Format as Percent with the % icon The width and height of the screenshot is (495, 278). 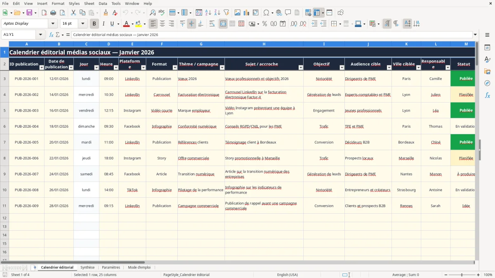(264, 24)
